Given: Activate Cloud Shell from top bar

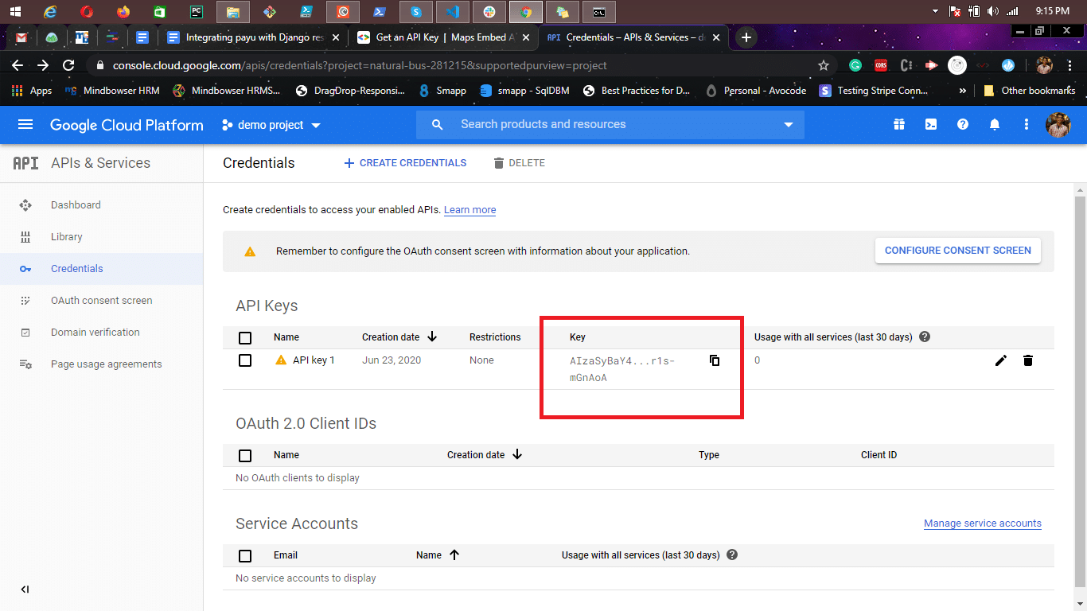Looking at the screenshot, I should tap(930, 125).
